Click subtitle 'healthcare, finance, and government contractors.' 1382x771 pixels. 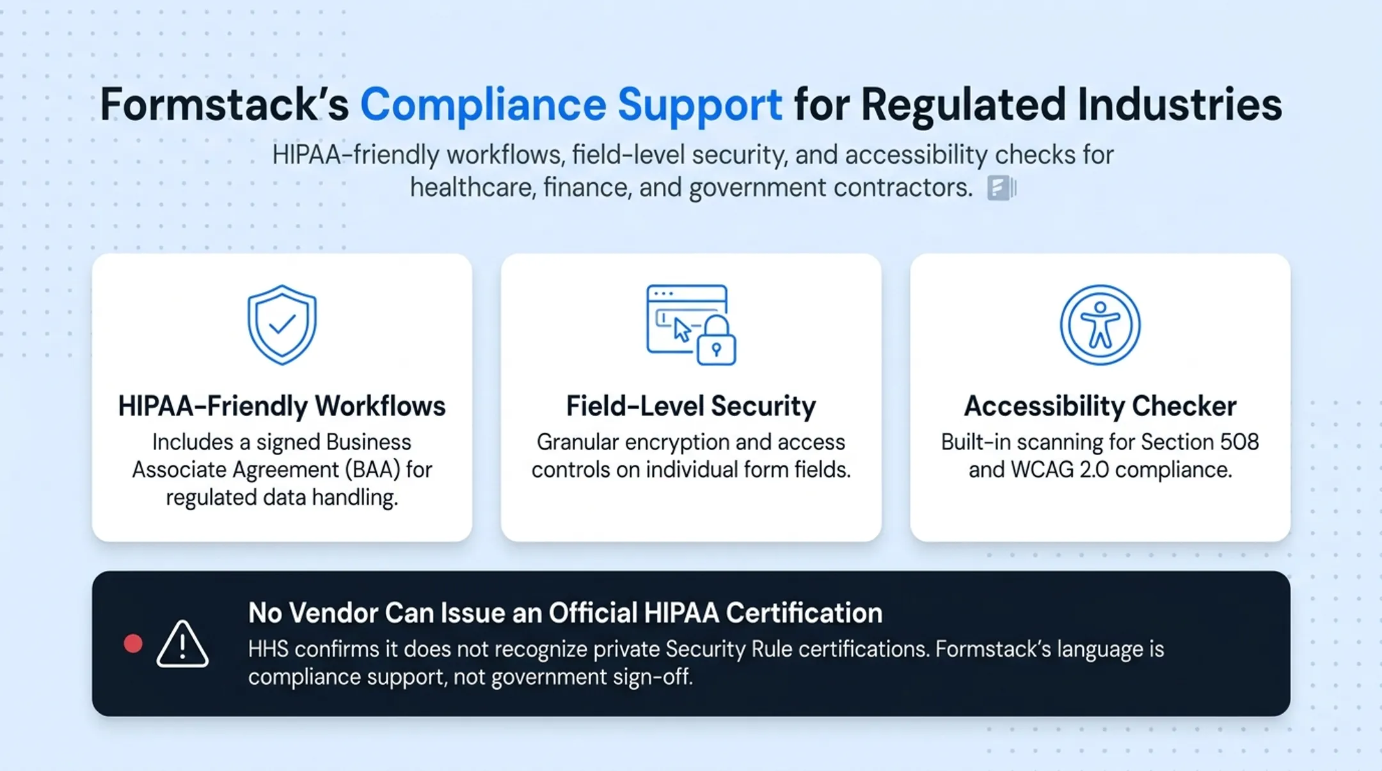(691, 188)
